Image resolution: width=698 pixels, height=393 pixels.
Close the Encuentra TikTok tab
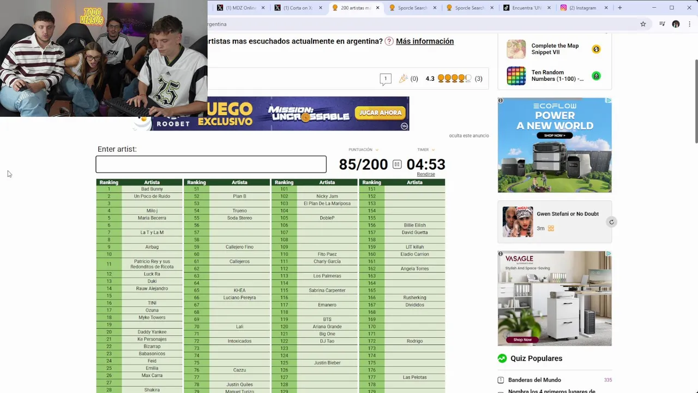(549, 8)
